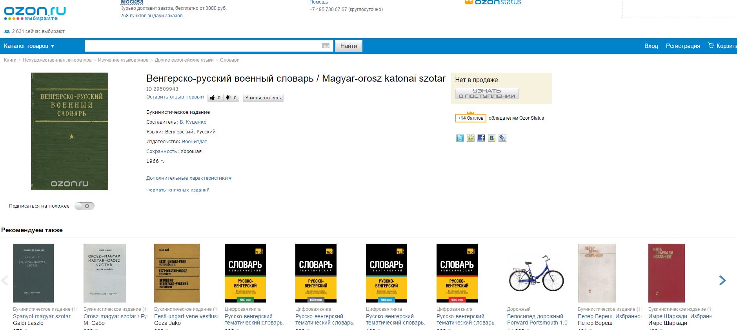The width and height of the screenshot is (737, 330).
Task: Click the LiveJournal pencil share icon
Action: [502, 138]
